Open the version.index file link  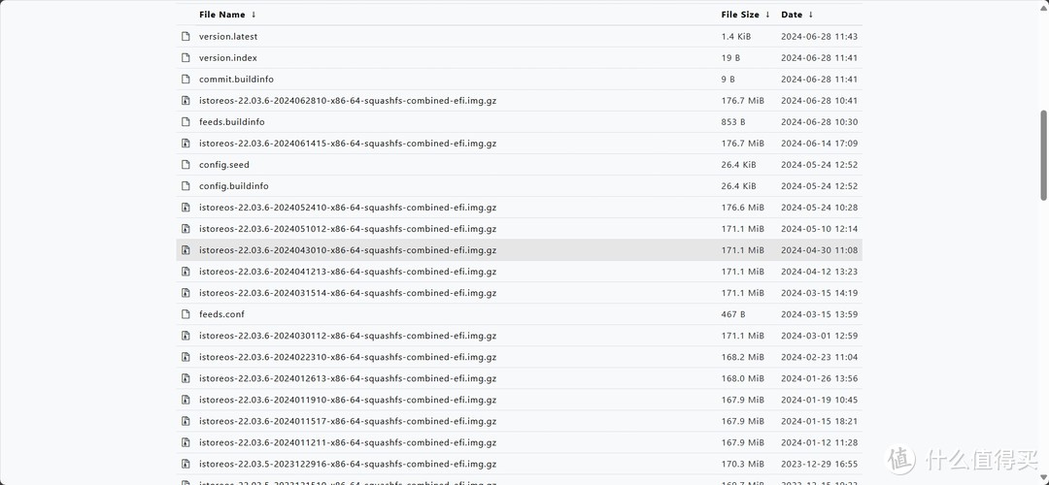[x=228, y=58]
